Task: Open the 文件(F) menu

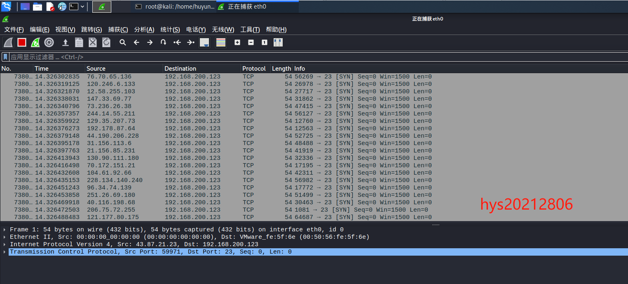Action: coord(14,30)
